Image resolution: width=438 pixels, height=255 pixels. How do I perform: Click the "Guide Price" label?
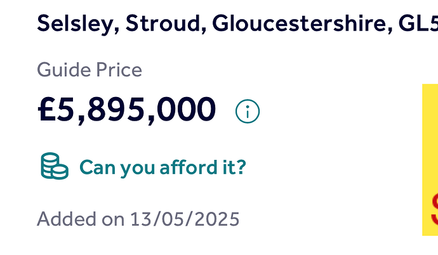pos(90,69)
